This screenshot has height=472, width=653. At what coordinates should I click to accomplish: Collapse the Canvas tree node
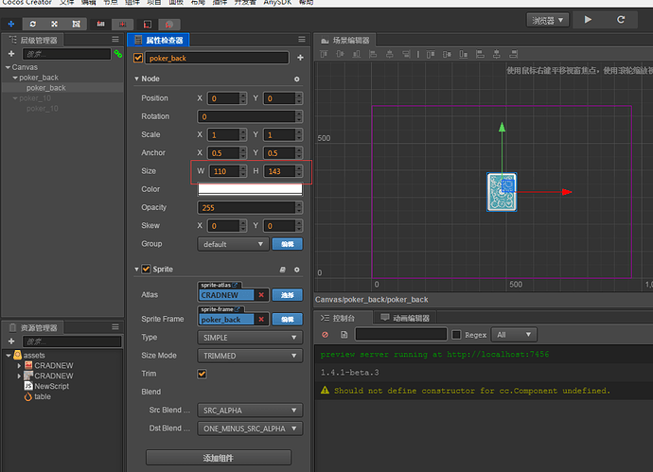[7, 68]
